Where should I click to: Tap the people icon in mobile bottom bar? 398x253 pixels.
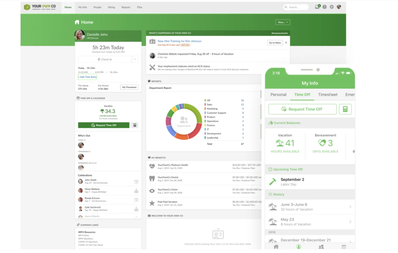pyautogui.click(x=321, y=246)
